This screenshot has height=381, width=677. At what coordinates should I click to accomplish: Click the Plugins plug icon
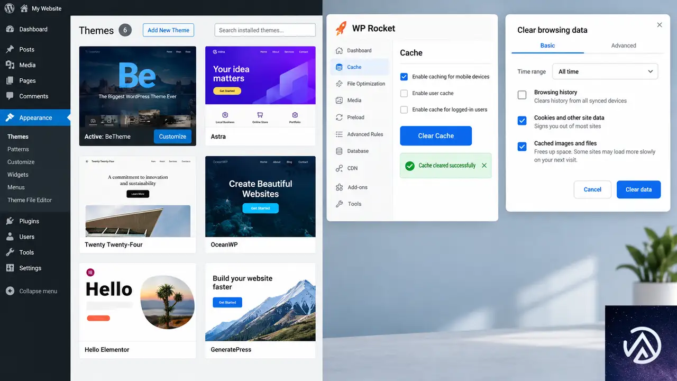coord(10,221)
